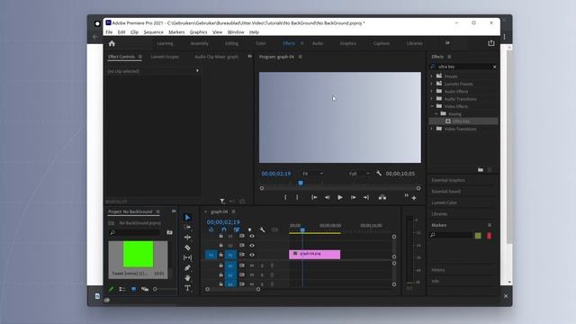
Task: Click New Custom Bin icon in Effects
Action: point(481,170)
